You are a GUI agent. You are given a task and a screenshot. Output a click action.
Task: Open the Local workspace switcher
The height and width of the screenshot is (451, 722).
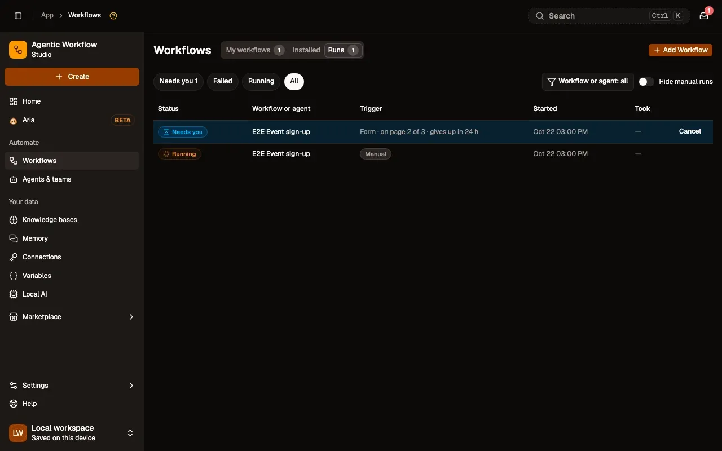tap(72, 433)
